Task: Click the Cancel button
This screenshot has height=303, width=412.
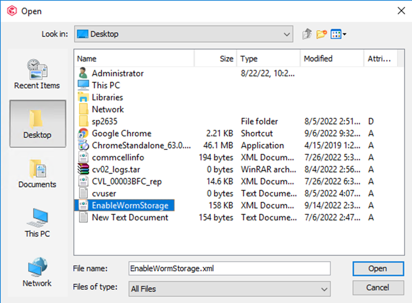Action: tap(377, 288)
